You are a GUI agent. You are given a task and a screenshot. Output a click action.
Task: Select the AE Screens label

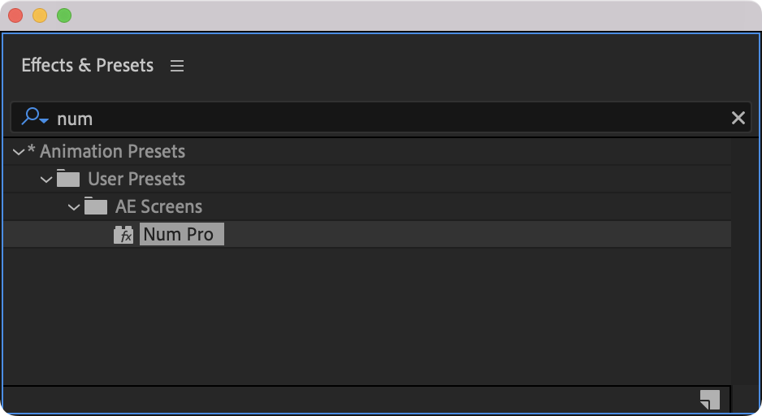tap(158, 207)
